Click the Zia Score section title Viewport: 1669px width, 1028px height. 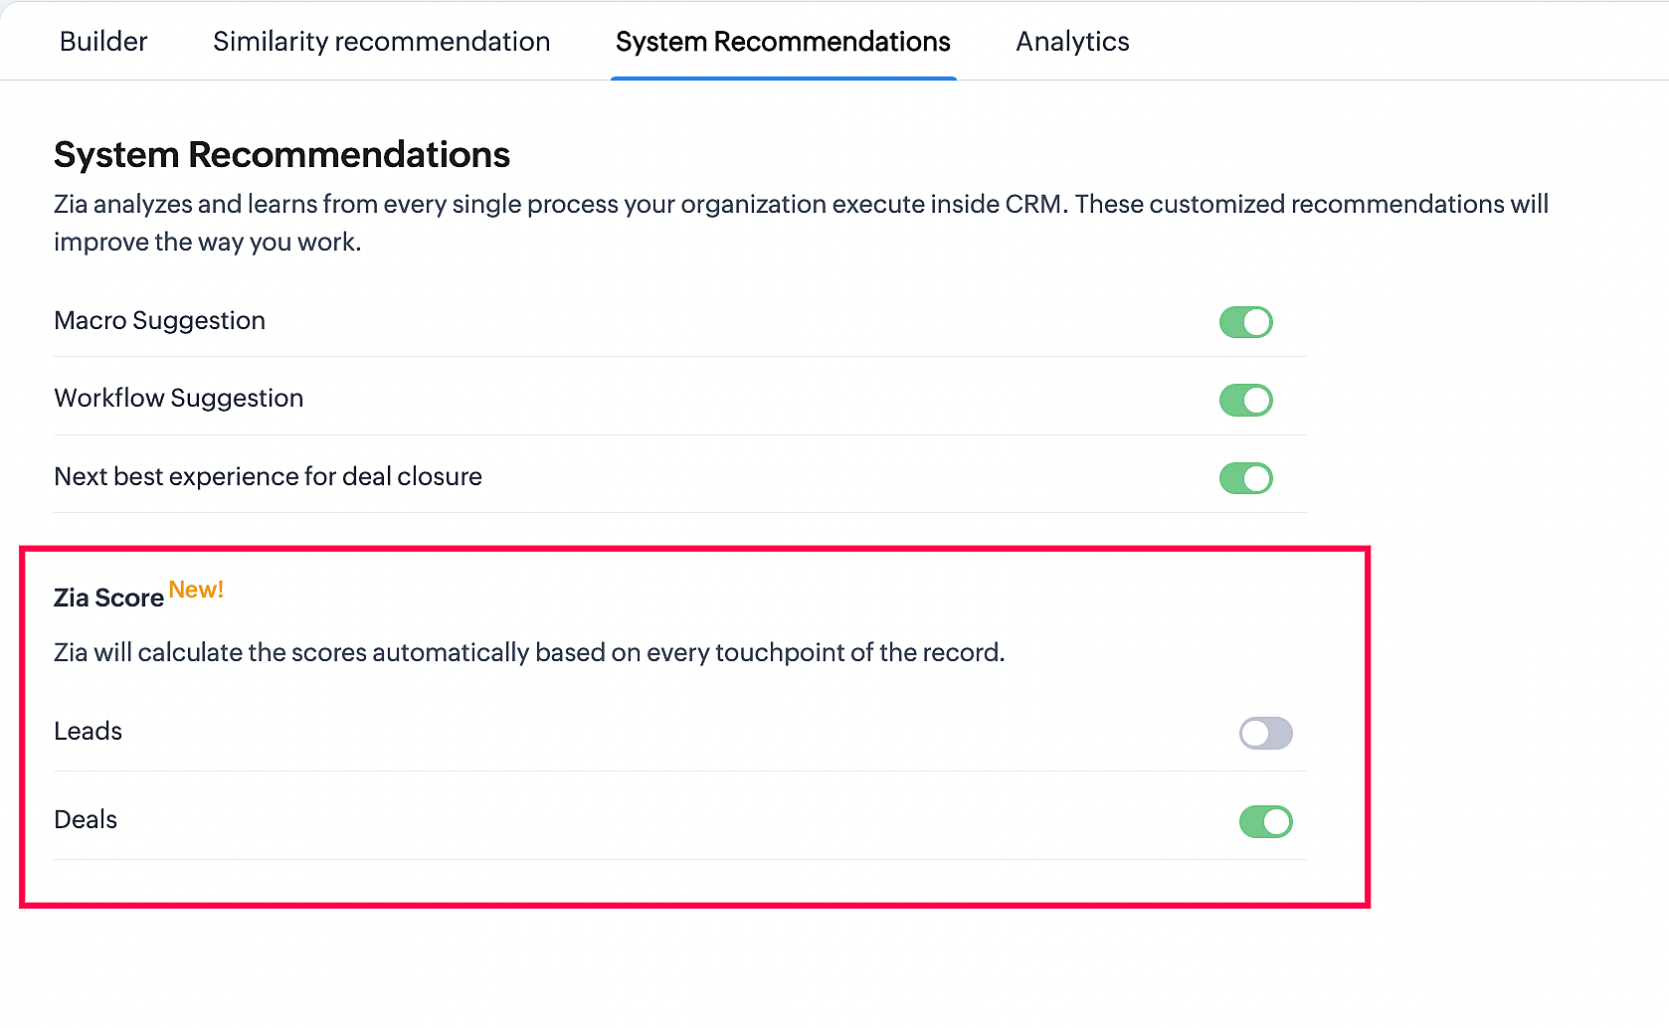tap(108, 599)
